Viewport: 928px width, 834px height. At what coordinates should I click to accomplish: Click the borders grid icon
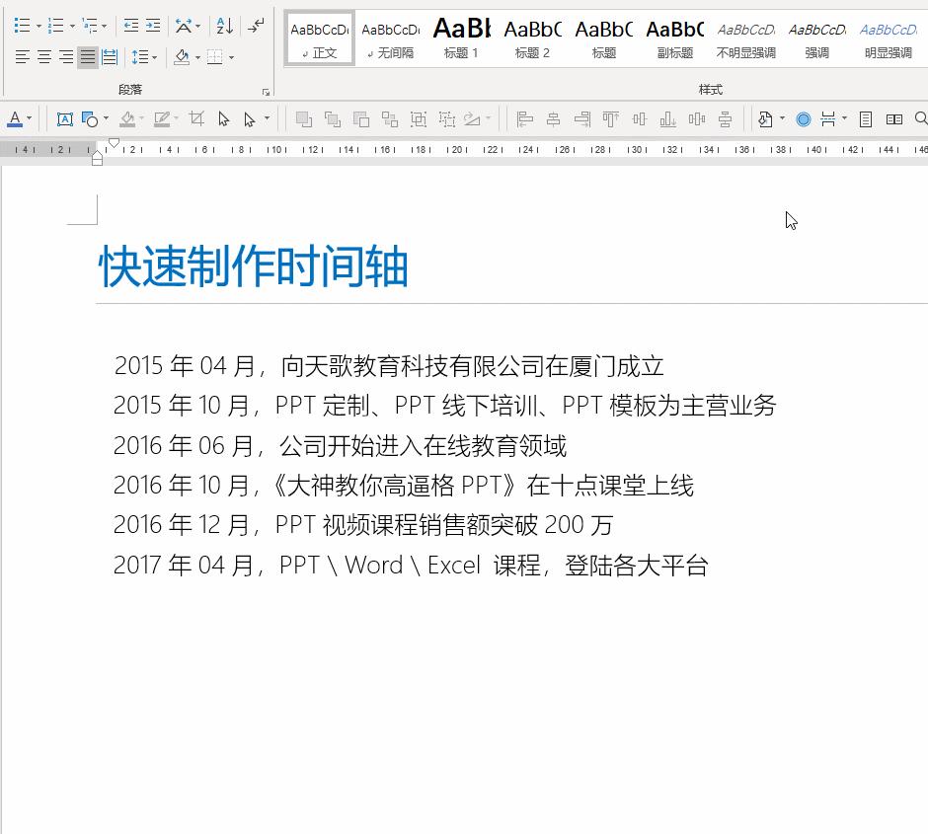(x=216, y=56)
